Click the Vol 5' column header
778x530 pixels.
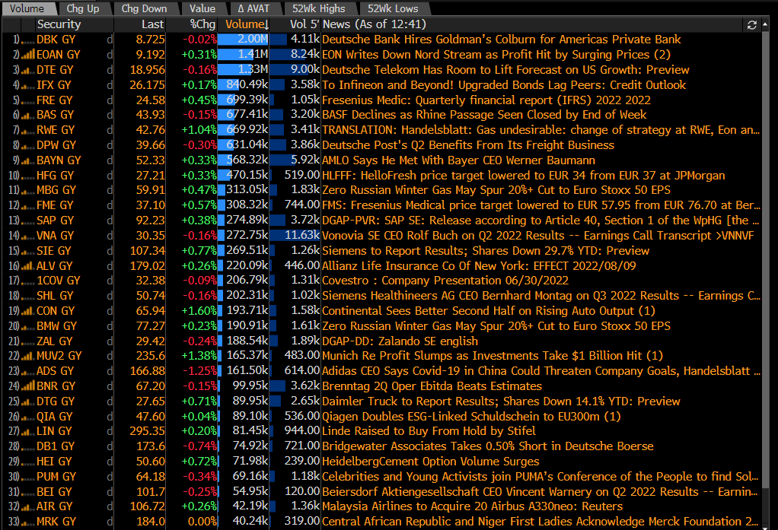point(305,24)
